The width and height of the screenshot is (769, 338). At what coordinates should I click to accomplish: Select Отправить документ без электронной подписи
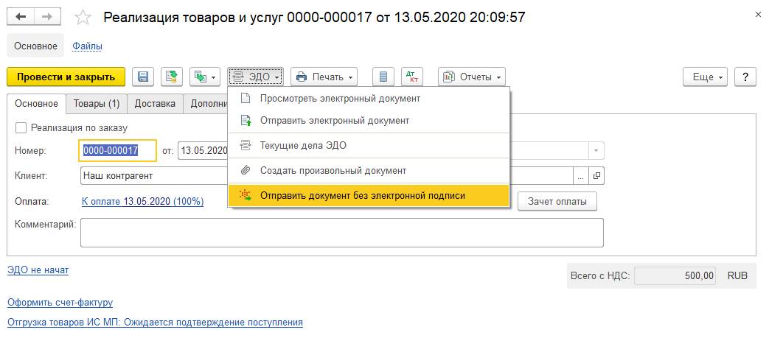click(362, 195)
